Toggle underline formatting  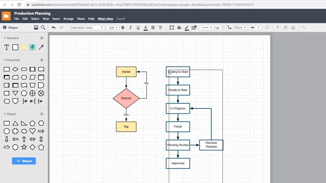pos(138,27)
